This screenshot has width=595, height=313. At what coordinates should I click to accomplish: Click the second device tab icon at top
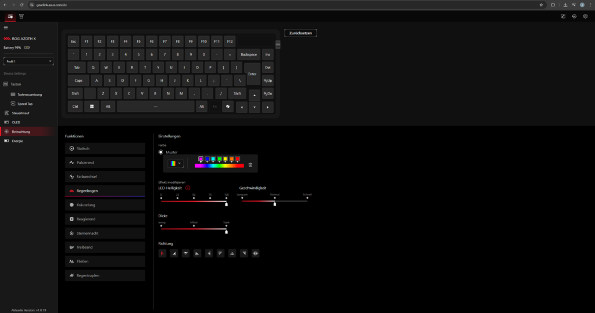21,16
